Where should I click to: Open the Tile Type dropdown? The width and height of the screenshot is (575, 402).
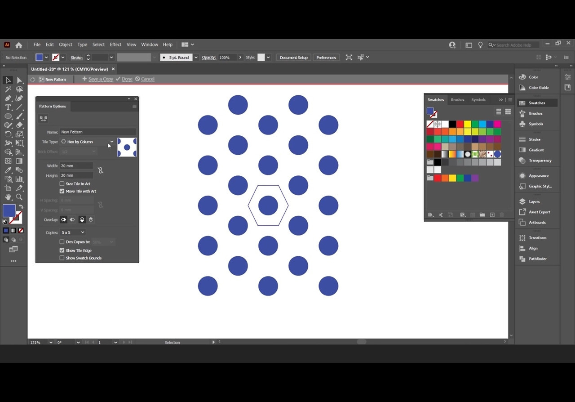[88, 142]
